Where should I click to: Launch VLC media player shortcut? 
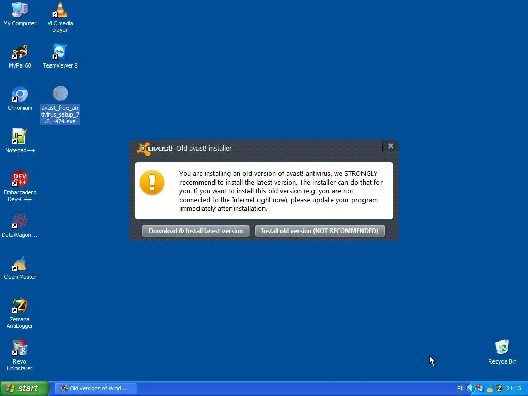click(60, 17)
